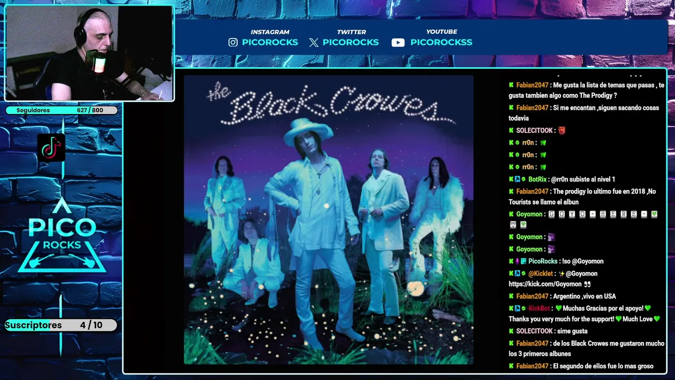This screenshot has width=675, height=380.
Task: Click the Kick badge beside PicoRocks' name
Action: (x=511, y=261)
